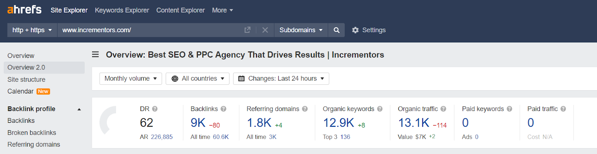Click the Settings label
Image resolution: width=597 pixels, height=154 pixels.
click(x=374, y=30)
